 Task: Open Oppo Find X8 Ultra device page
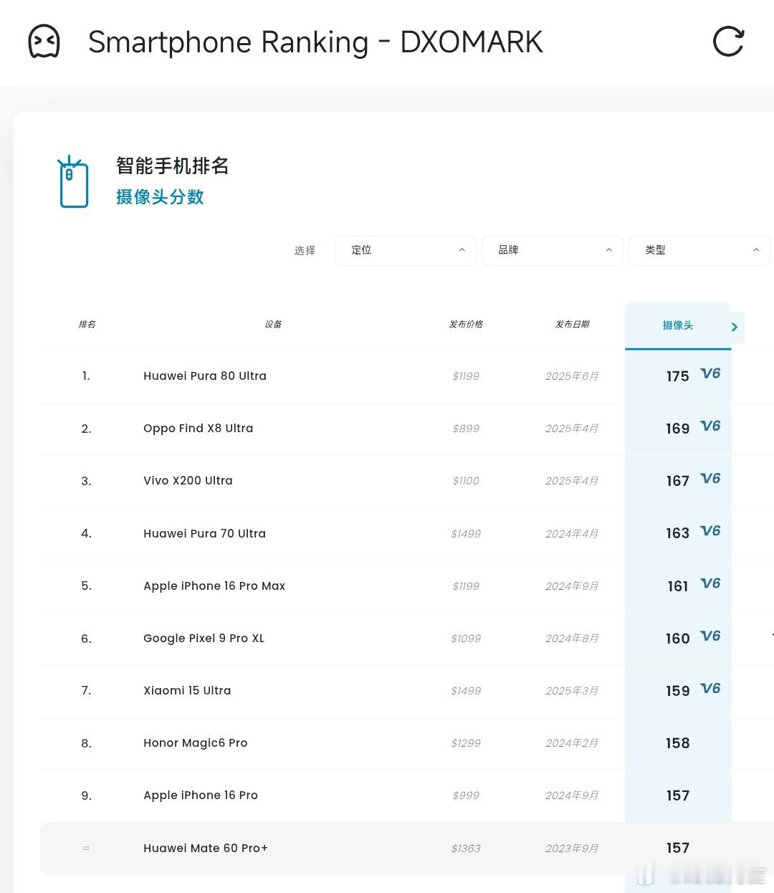point(199,428)
